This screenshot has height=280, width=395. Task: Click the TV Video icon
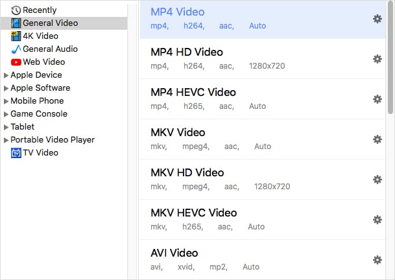(x=16, y=153)
